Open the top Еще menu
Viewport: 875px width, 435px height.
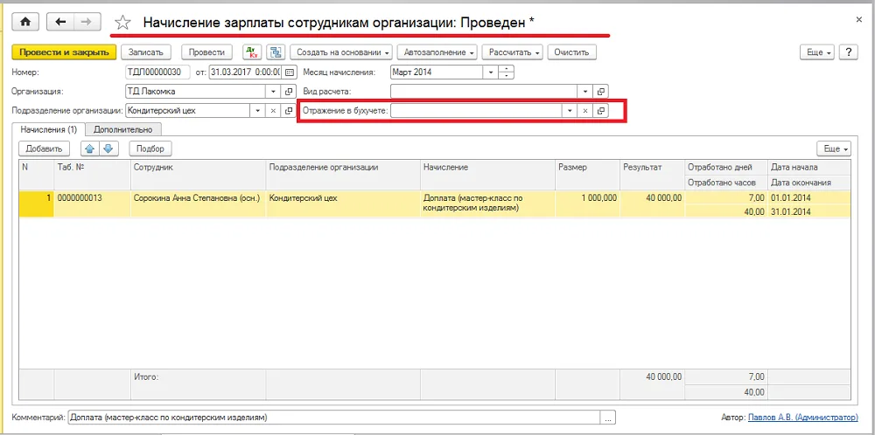(818, 52)
